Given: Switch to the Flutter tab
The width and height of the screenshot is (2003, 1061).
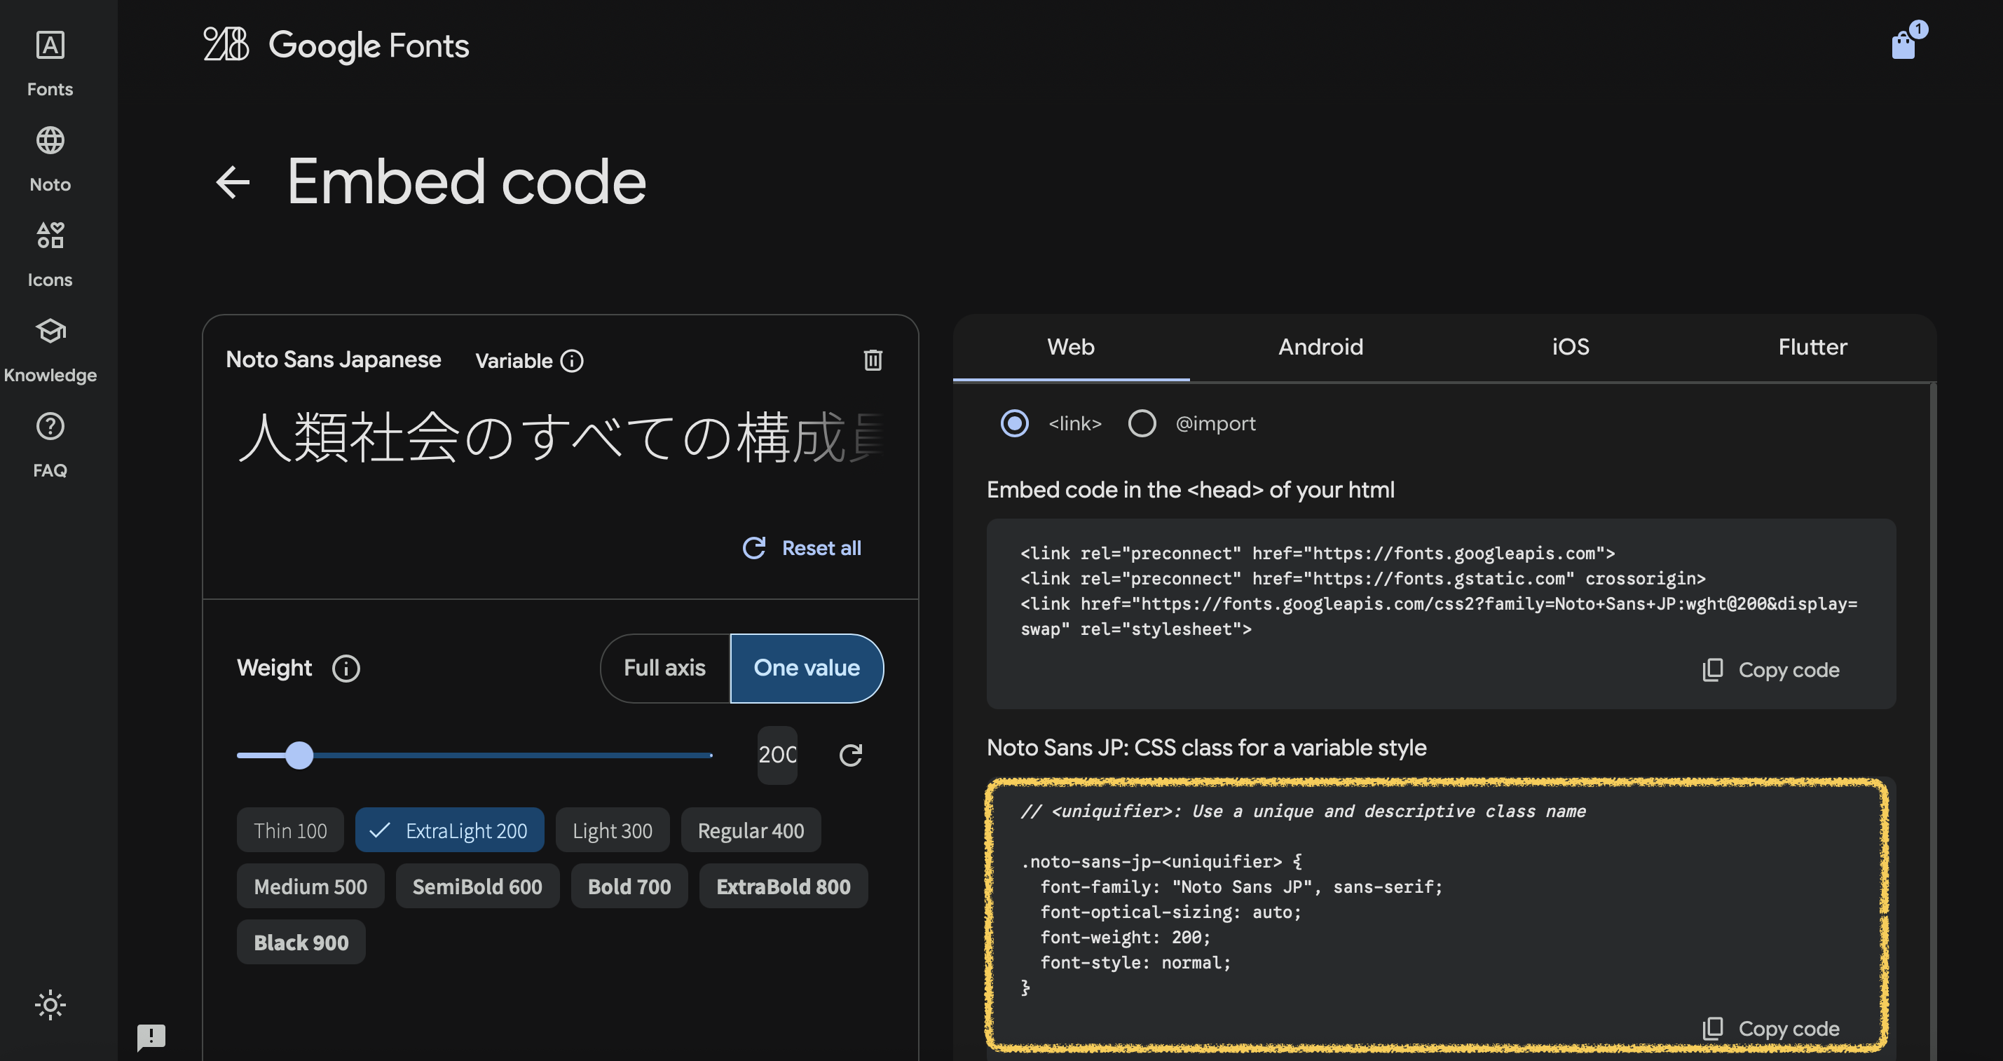Looking at the screenshot, I should point(1812,348).
